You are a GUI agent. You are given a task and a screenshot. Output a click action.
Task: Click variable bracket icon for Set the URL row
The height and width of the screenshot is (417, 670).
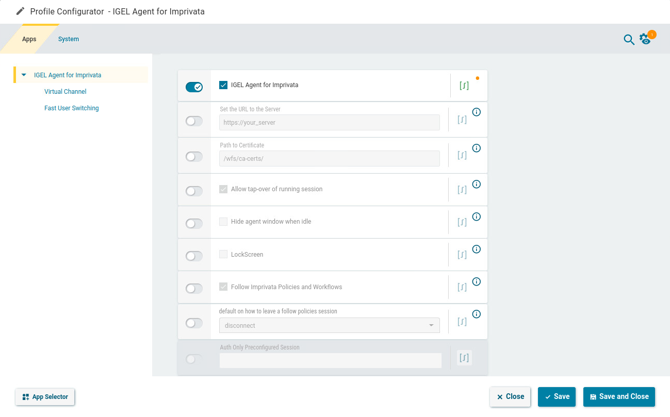pyautogui.click(x=463, y=120)
